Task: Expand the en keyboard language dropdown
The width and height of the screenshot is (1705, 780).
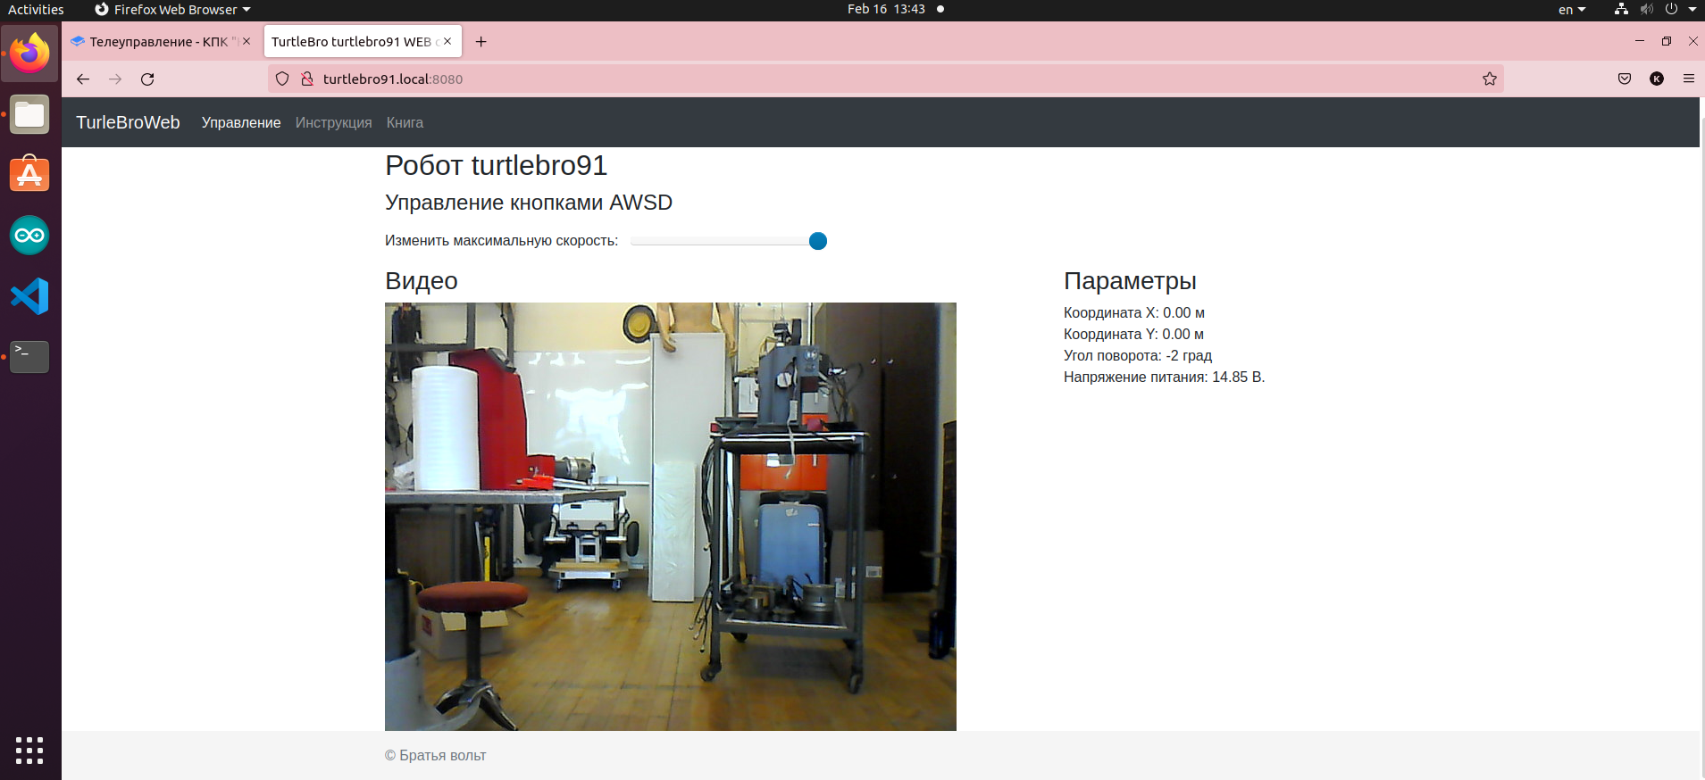Action: pyautogui.click(x=1571, y=10)
